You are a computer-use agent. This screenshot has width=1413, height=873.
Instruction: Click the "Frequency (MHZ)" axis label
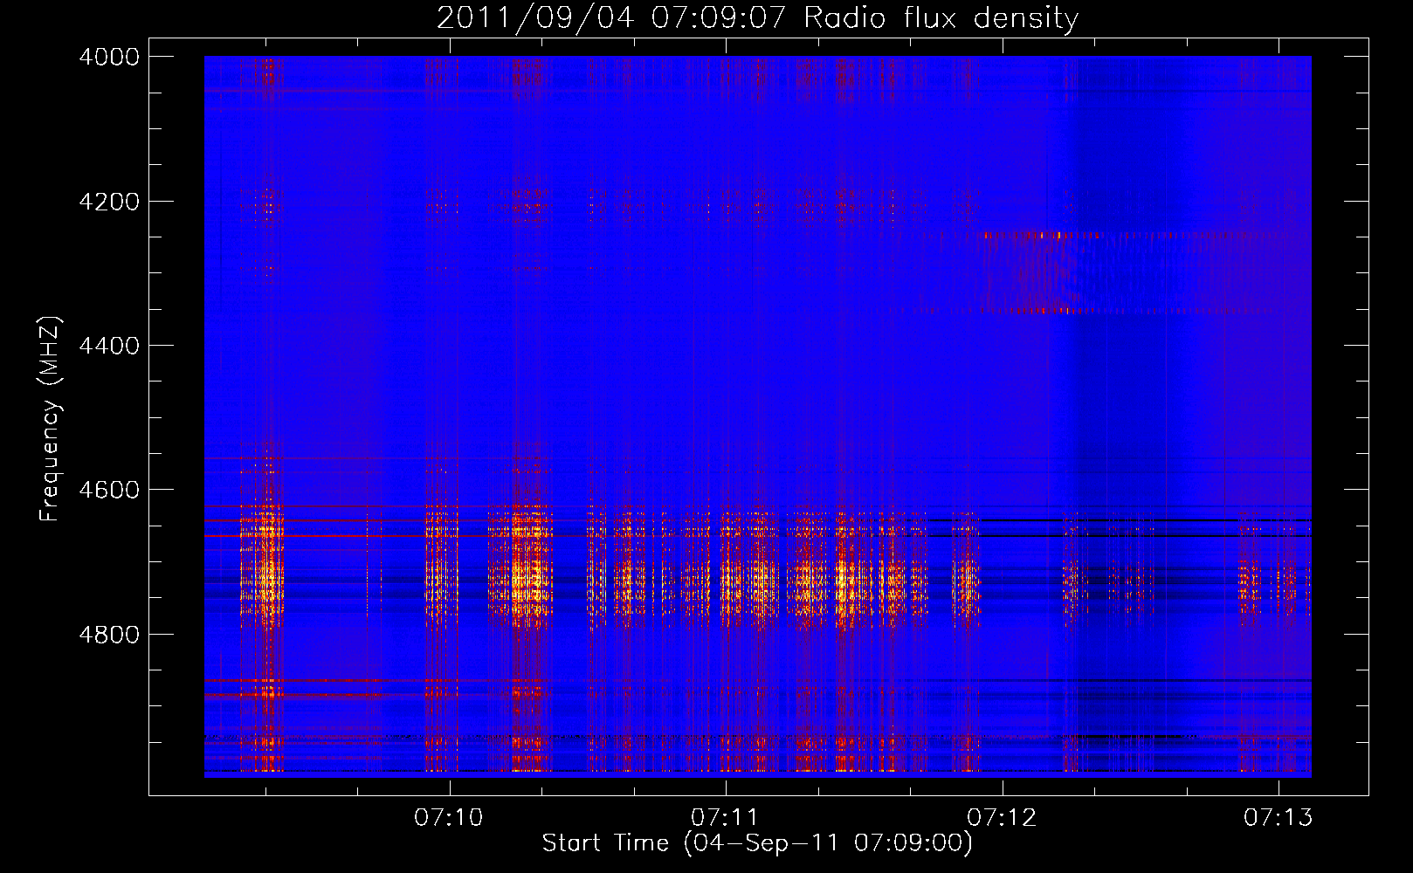pos(51,419)
